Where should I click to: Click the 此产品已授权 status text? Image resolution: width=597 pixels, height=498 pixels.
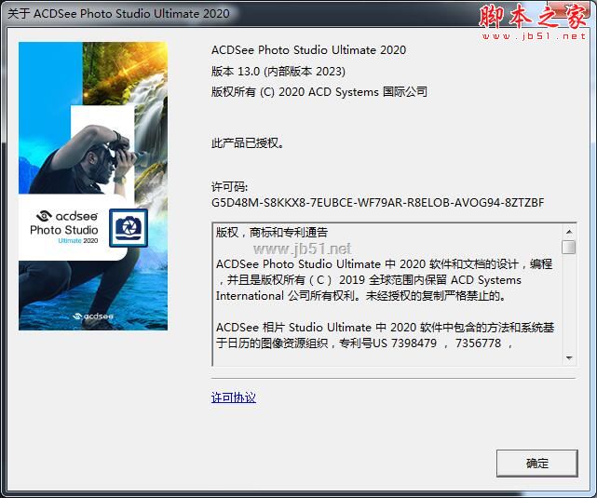point(248,143)
